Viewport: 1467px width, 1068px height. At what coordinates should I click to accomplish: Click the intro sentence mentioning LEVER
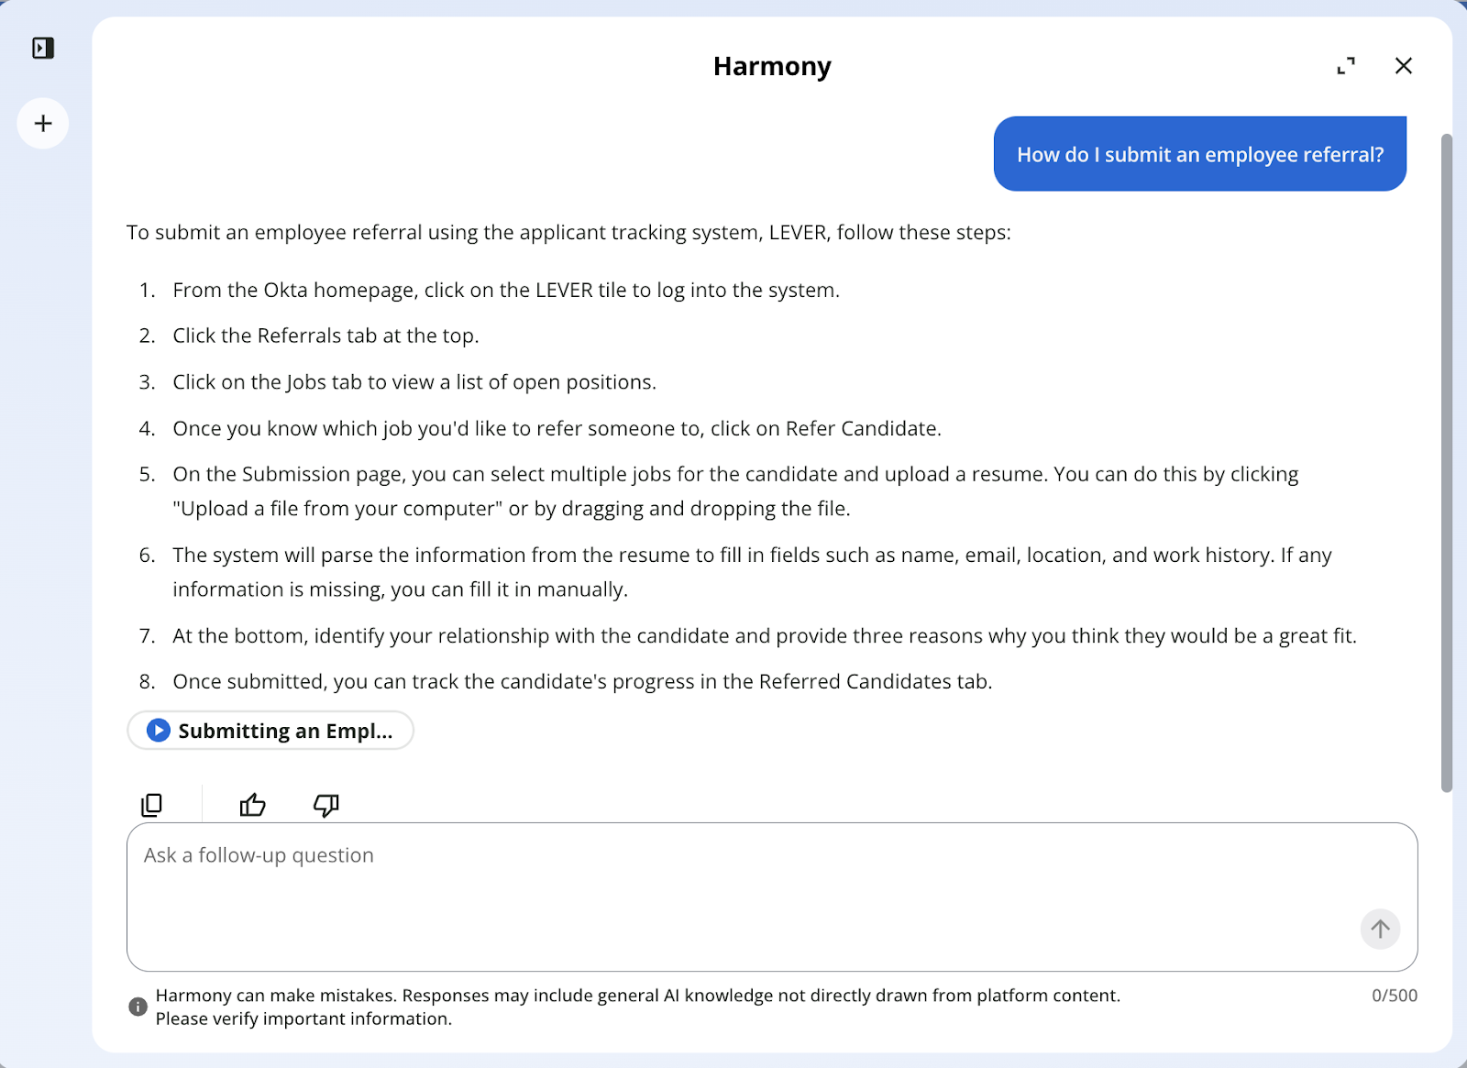[568, 232]
